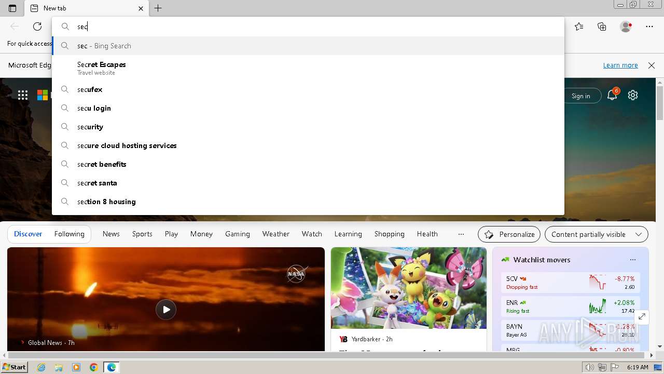This screenshot has height=374, width=664.
Task: Open the Shopping category
Action: pyautogui.click(x=389, y=234)
